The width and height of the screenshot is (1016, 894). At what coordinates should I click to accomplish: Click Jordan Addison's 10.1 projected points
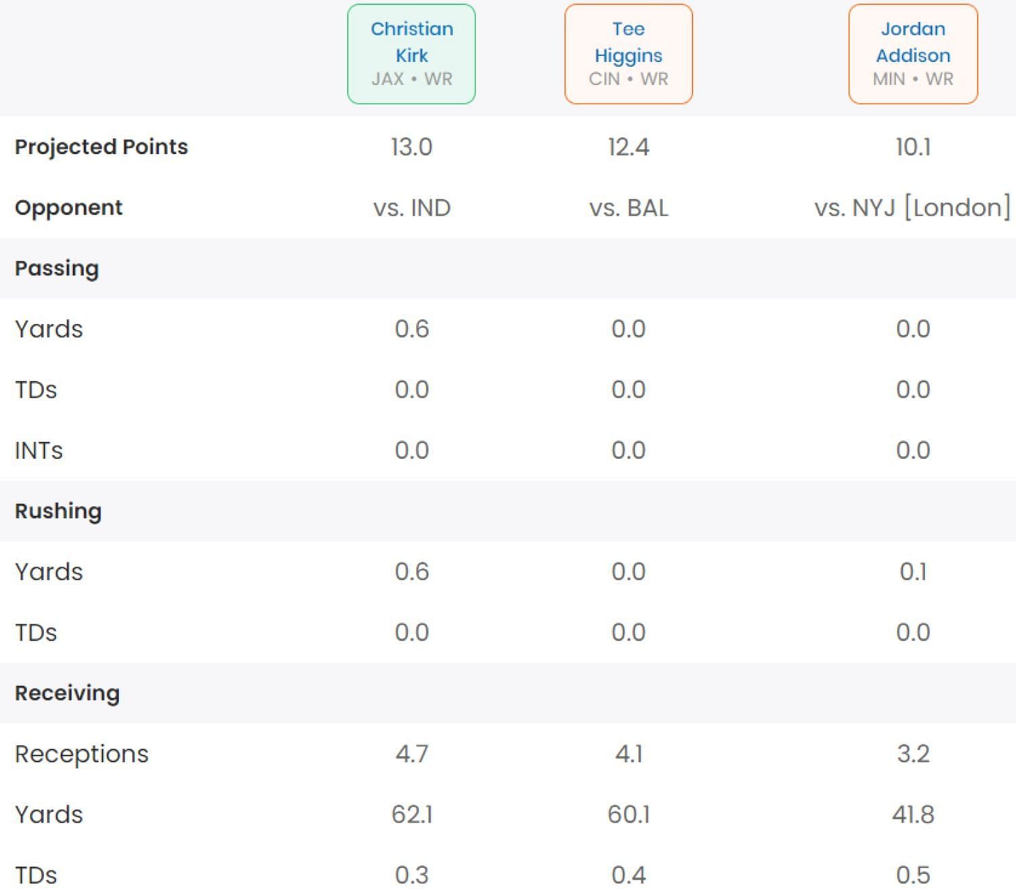pyautogui.click(x=912, y=147)
